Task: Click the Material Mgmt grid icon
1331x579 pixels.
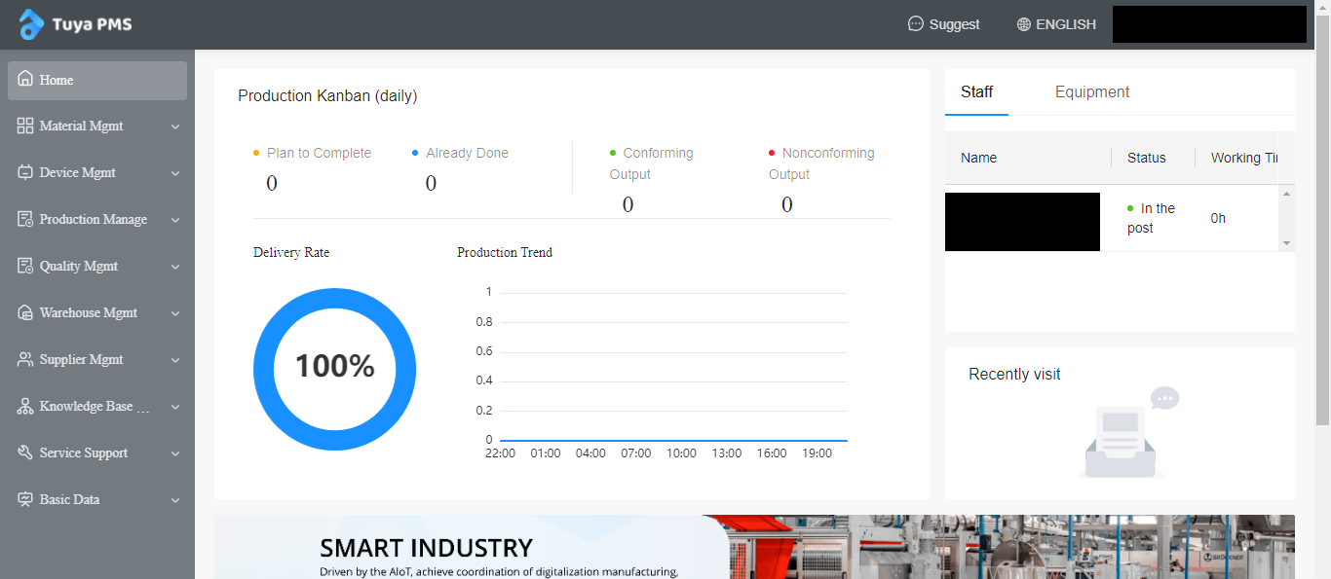Action: click(x=25, y=126)
